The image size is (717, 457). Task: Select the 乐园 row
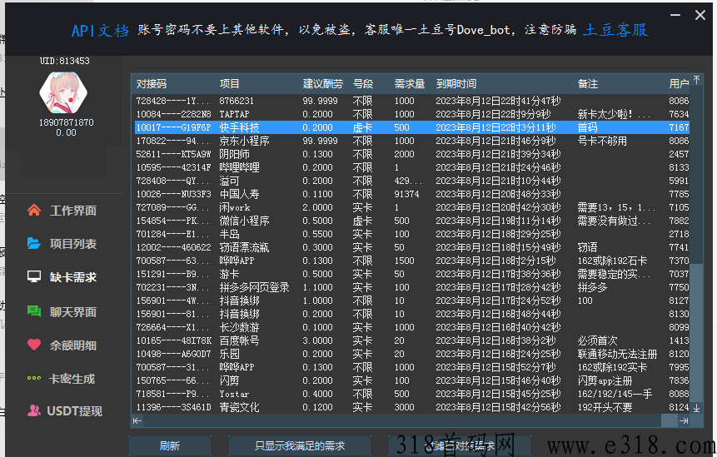pyautogui.click(x=411, y=354)
